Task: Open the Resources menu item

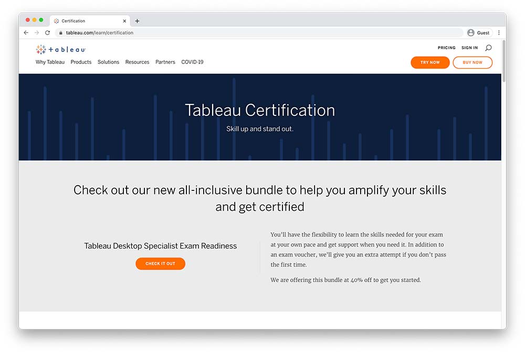Action: coord(137,62)
